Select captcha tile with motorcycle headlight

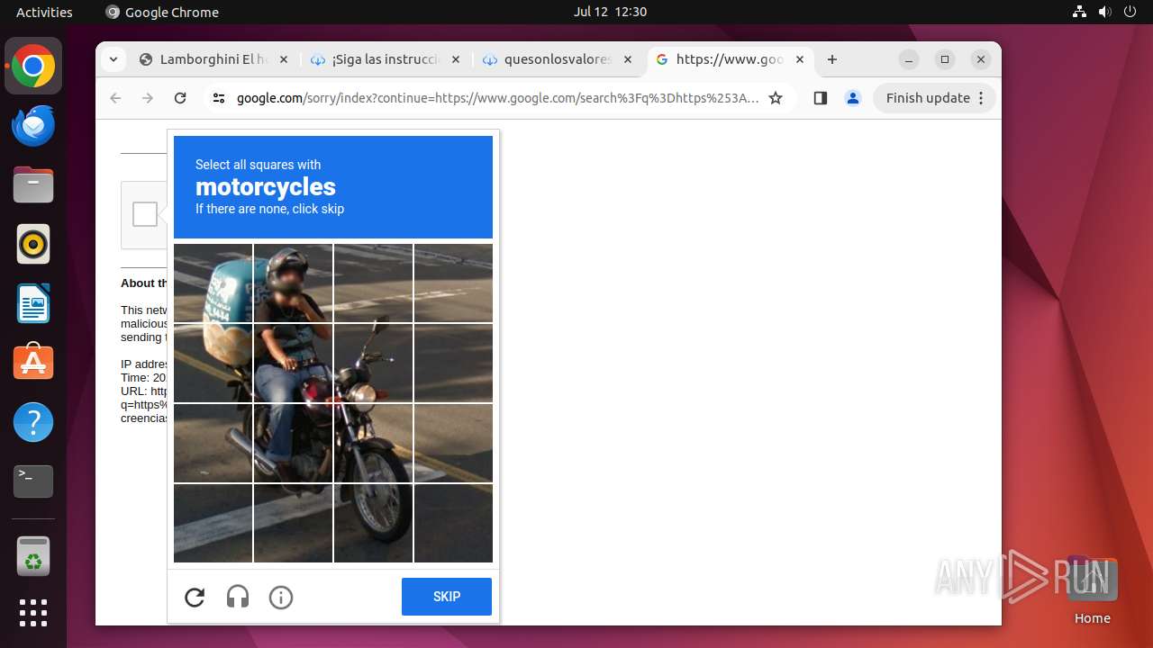(373, 363)
